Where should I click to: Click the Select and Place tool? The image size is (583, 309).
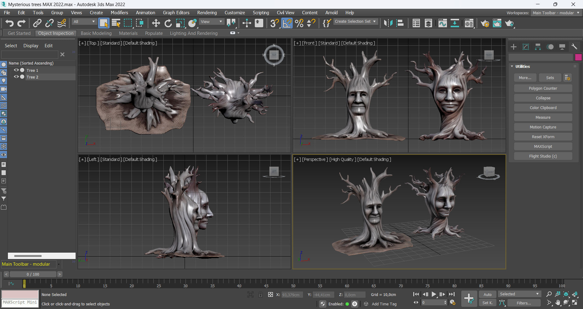[193, 23]
